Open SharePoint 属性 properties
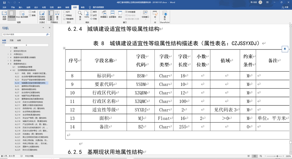 tap(165, 15)
